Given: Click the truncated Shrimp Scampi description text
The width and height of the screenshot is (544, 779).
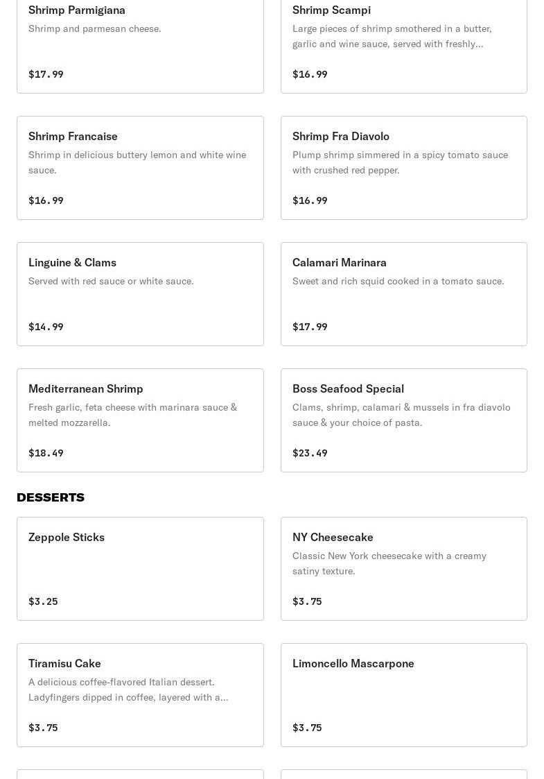Looking at the screenshot, I should (x=392, y=36).
